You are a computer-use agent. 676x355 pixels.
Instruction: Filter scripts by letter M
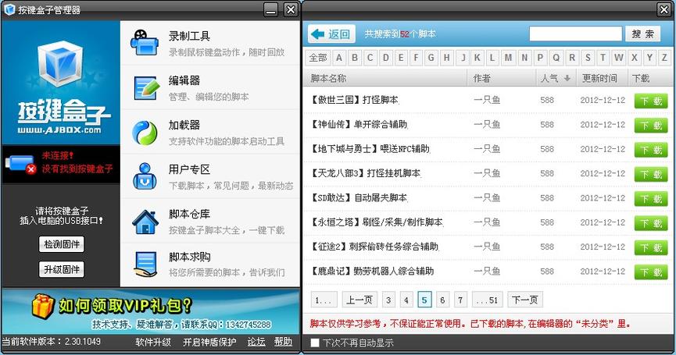[508, 58]
